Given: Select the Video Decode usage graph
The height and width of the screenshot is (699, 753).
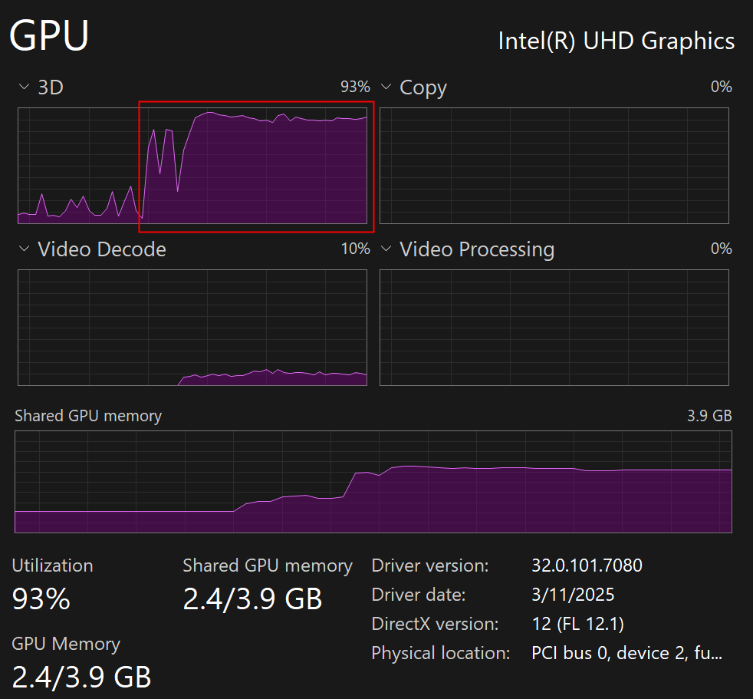Looking at the screenshot, I should (192, 328).
